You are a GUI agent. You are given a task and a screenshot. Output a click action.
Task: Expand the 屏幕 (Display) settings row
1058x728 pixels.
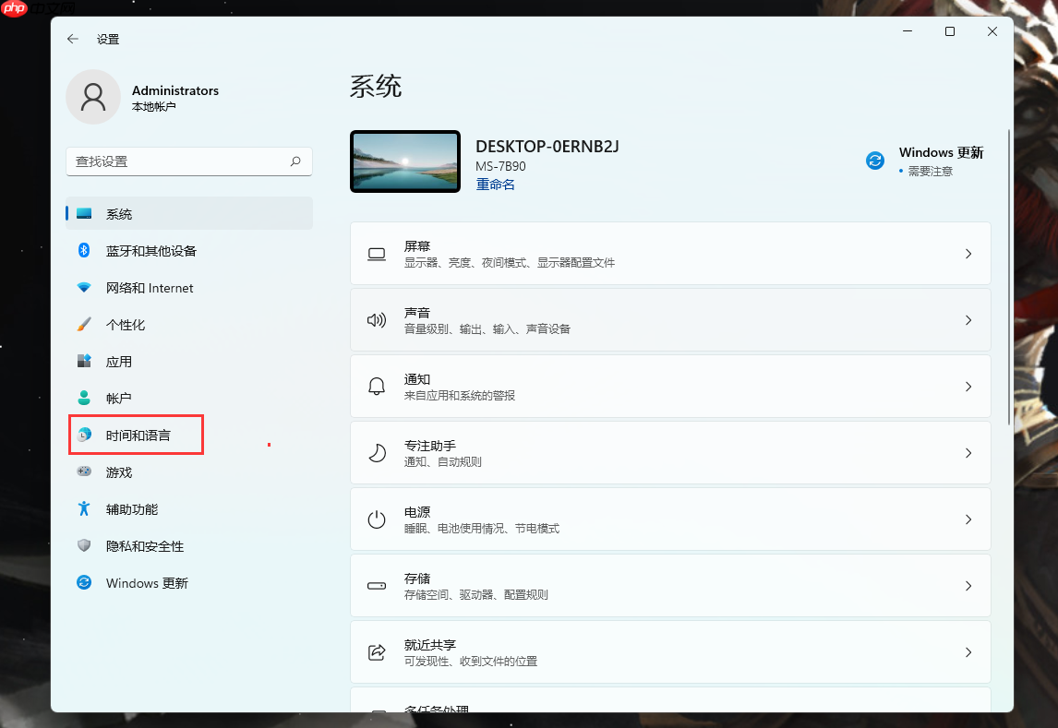tap(670, 253)
